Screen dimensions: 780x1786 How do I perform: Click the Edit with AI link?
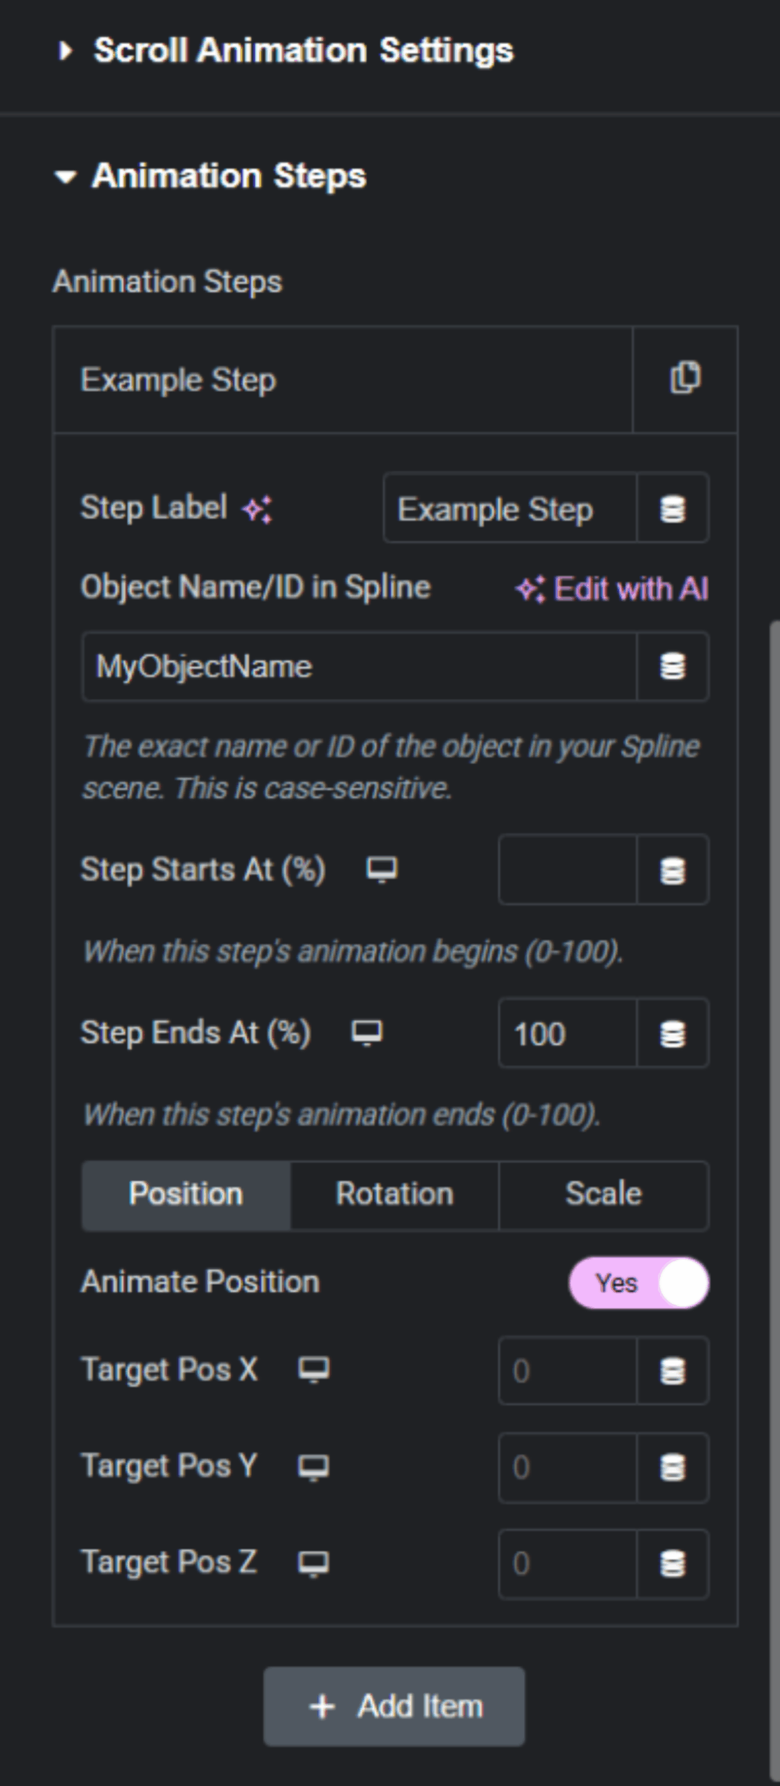point(612,589)
